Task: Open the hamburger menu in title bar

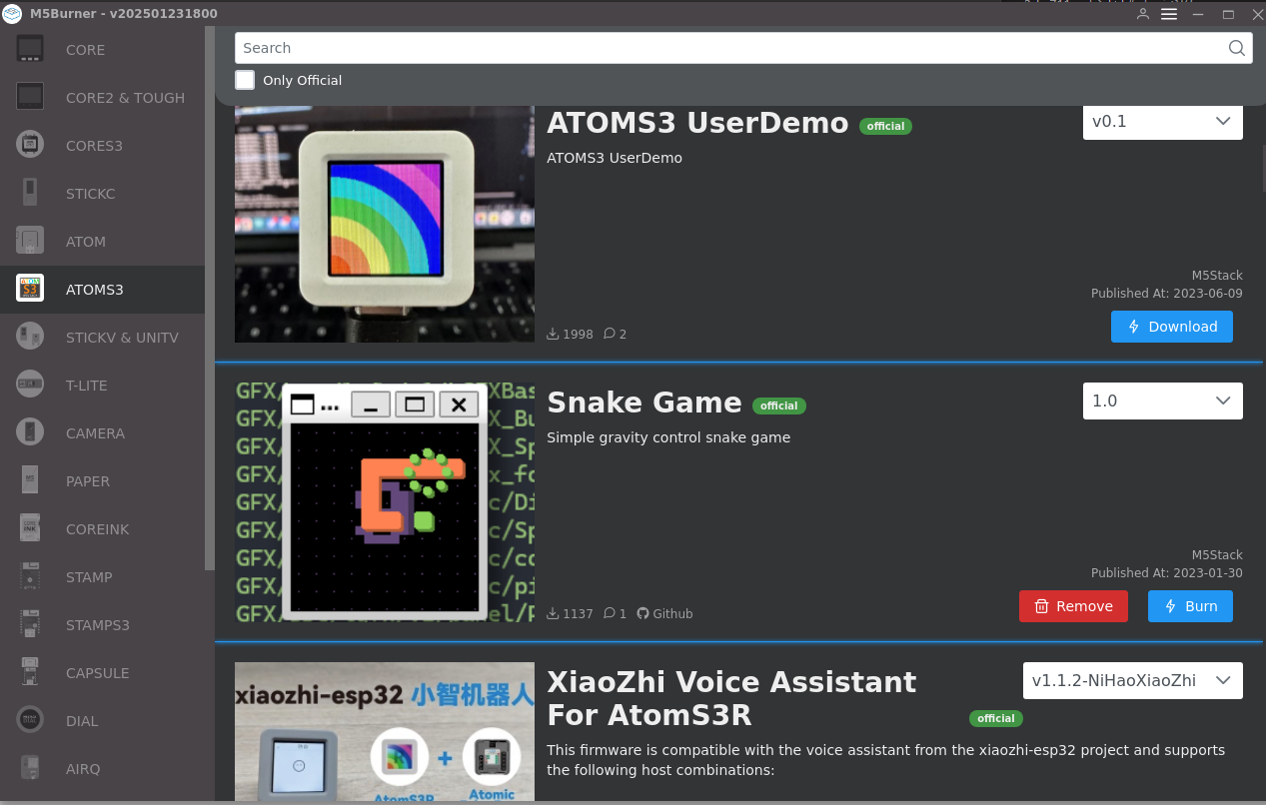Action: point(1169,14)
